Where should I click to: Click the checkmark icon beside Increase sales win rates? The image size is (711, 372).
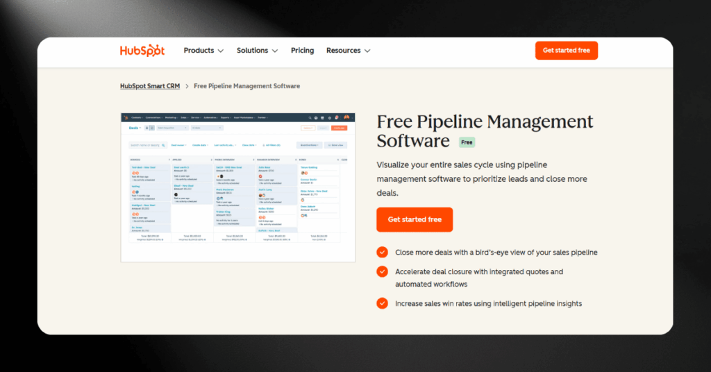click(383, 303)
